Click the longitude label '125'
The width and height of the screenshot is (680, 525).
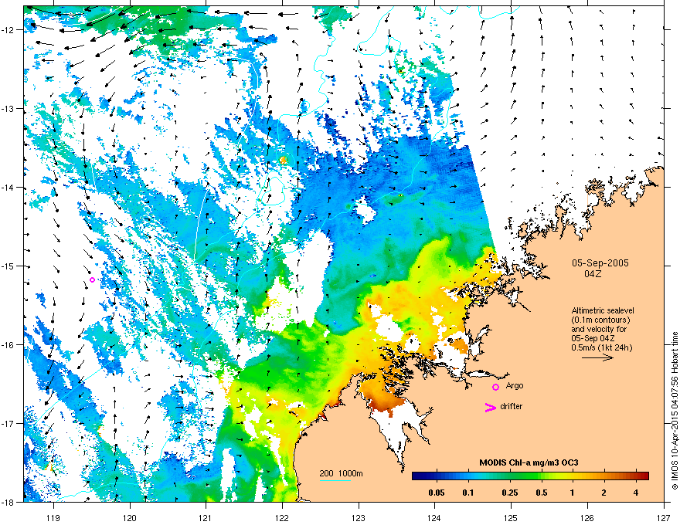(511, 517)
